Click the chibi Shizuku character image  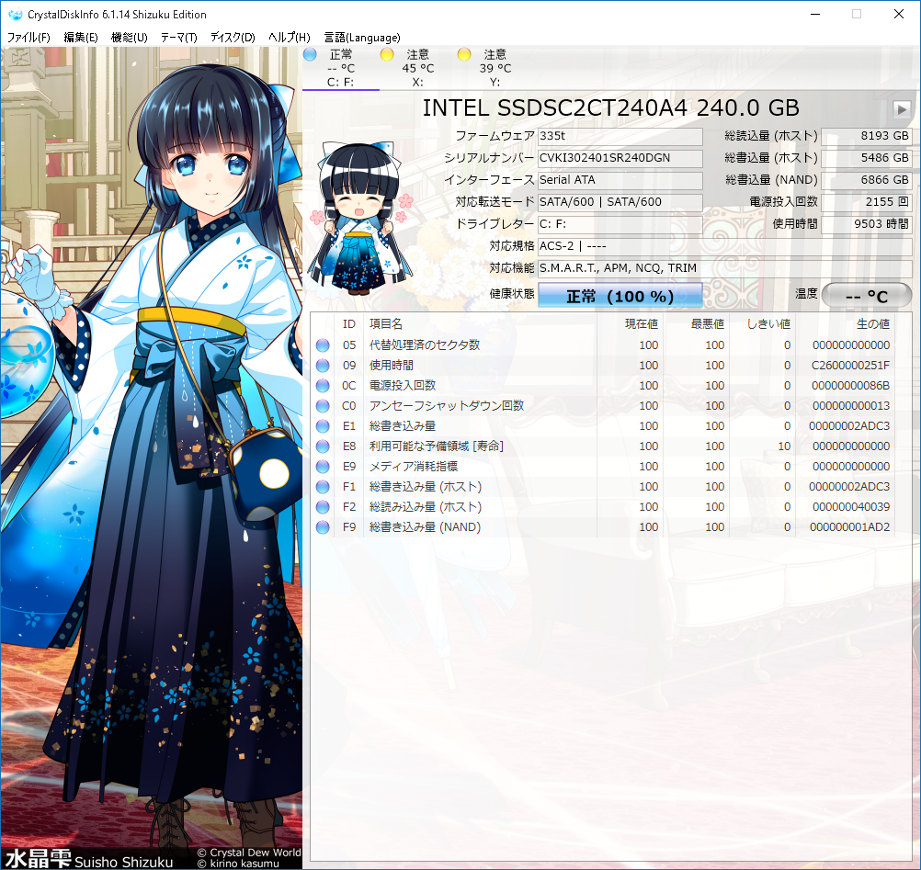358,219
